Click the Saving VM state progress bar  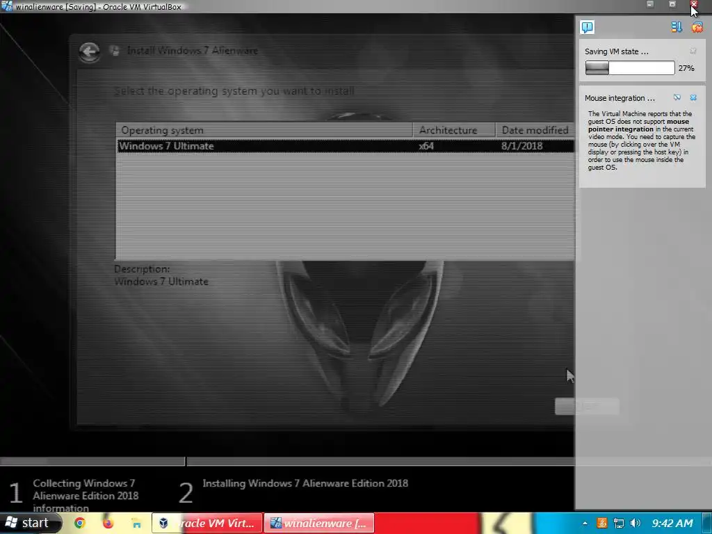pyautogui.click(x=630, y=68)
